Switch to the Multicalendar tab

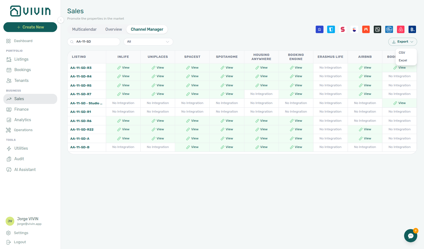(x=84, y=29)
